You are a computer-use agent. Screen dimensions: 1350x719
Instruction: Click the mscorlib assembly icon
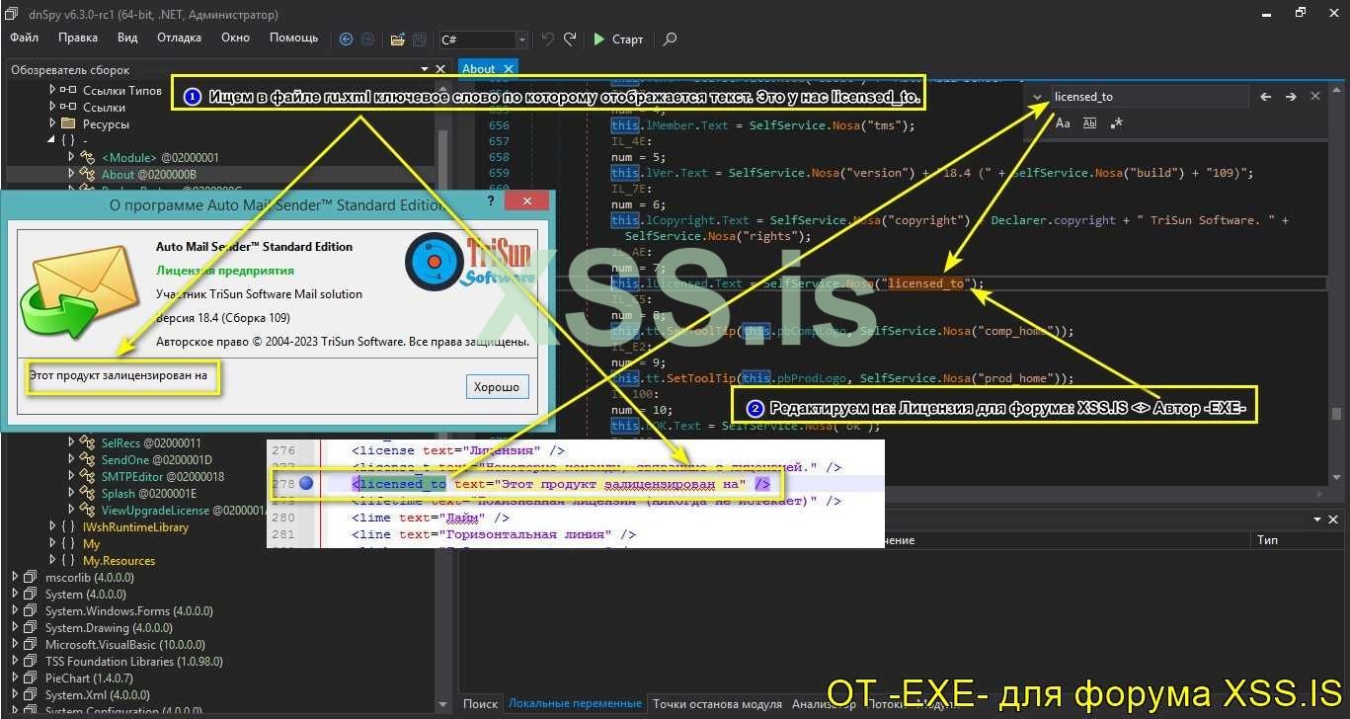(33, 577)
